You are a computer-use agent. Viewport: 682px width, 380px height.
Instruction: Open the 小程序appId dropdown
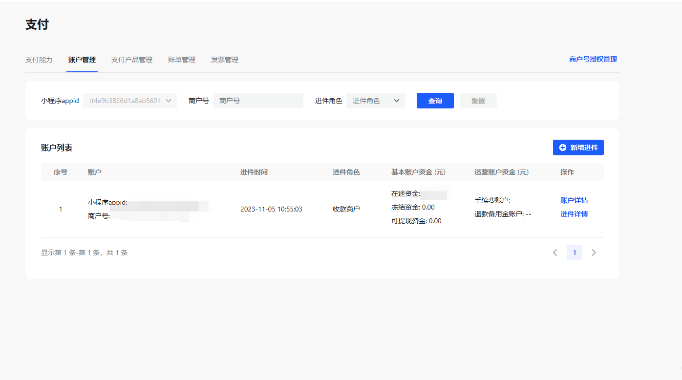129,101
